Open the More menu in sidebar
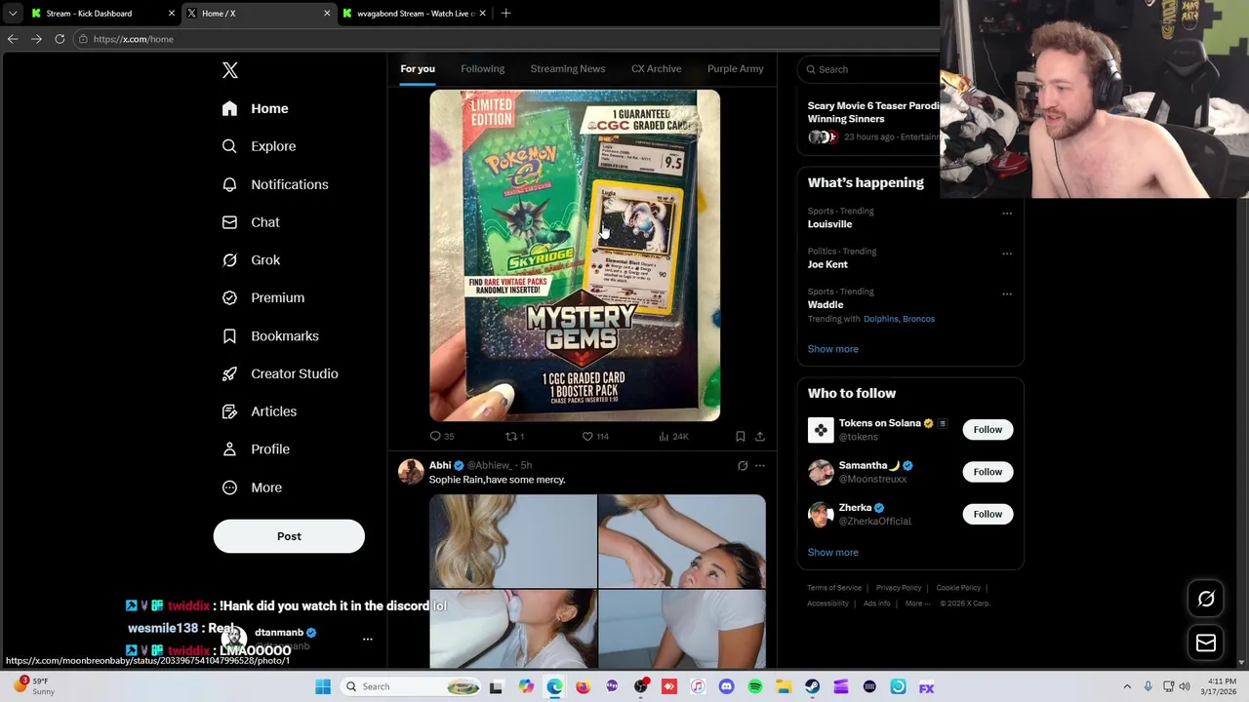The image size is (1249, 702). [x=253, y=487]
